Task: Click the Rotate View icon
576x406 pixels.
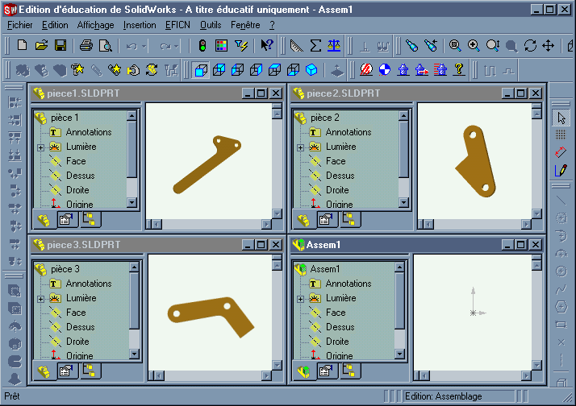Action: click(x=530, y=45)
